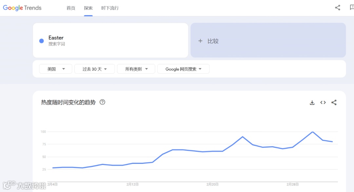
Task: Download the interest over time CSV
Action: 312,103
